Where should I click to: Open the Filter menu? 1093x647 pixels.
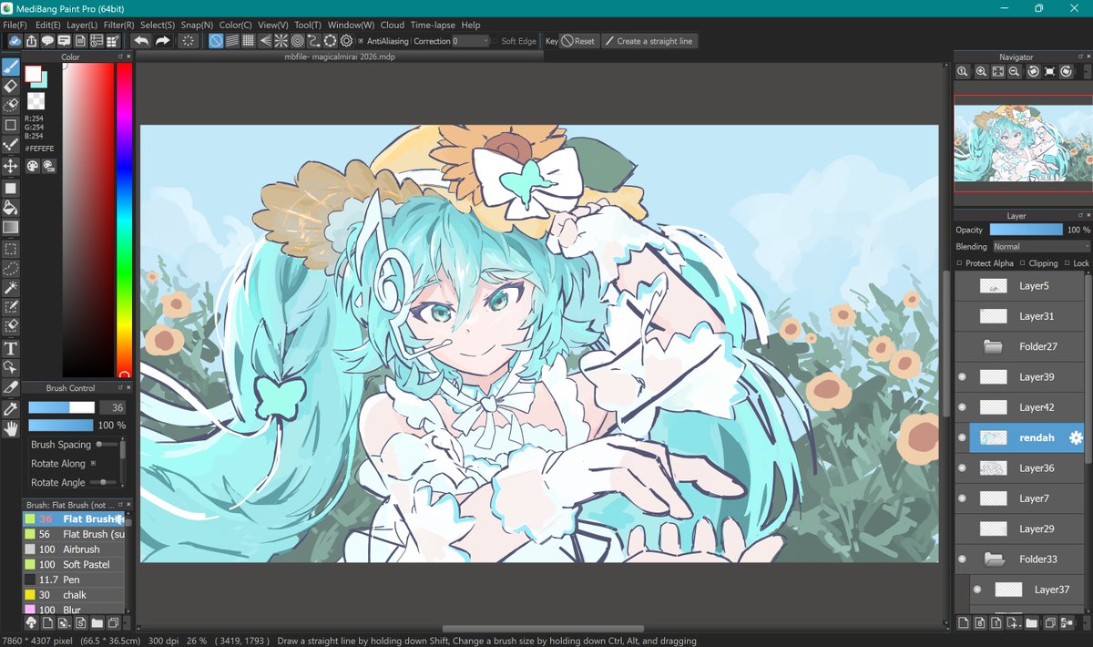[118, 25]
